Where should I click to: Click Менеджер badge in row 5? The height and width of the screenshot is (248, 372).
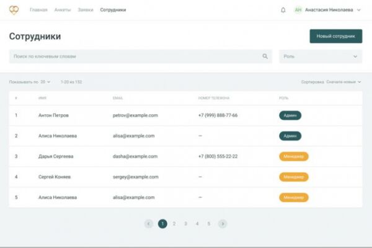point(294,197)
